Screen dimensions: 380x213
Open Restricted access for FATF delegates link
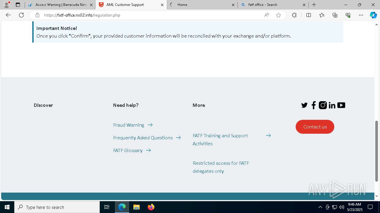221,167
